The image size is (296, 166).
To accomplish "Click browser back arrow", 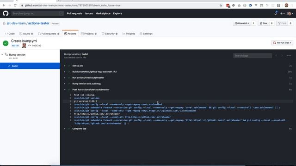I will coord(4,5).
